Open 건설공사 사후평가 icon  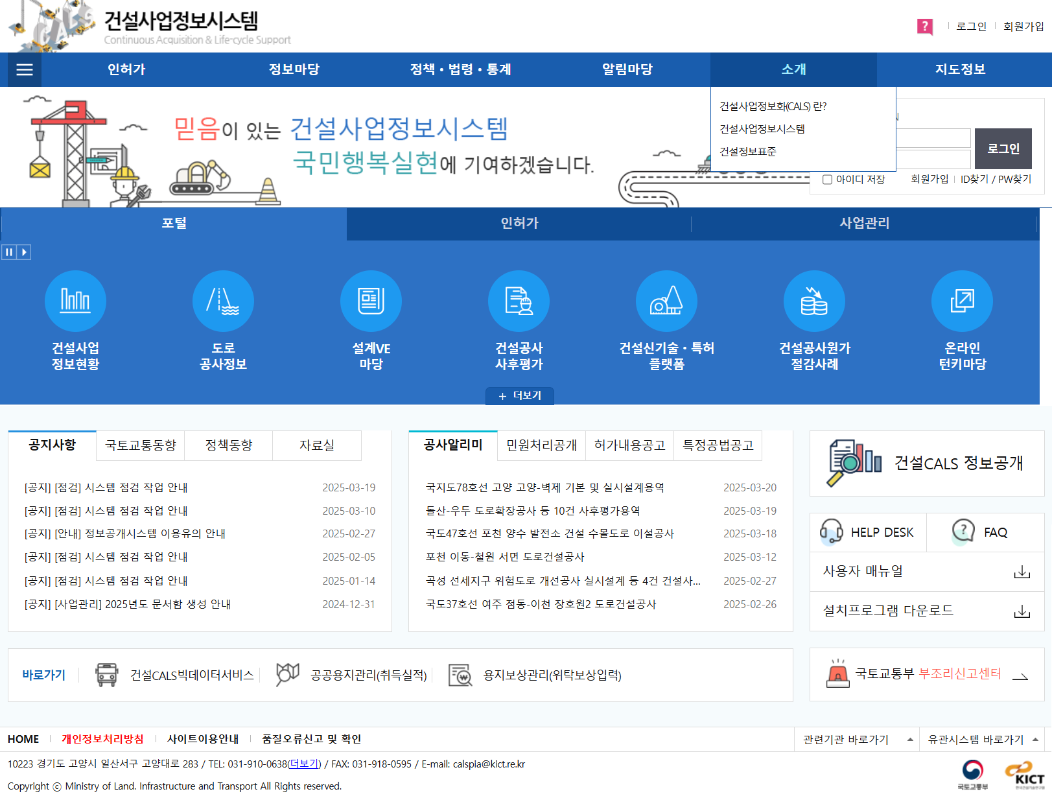tap(519, 301)
